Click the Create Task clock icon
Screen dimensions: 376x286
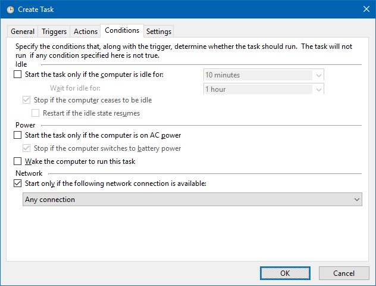point(9,9)
